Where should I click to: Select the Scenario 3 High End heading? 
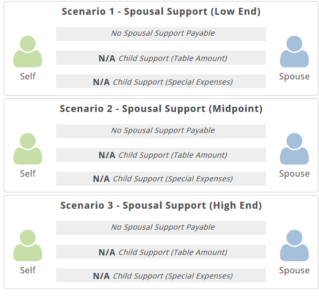(x=161, y=206)
